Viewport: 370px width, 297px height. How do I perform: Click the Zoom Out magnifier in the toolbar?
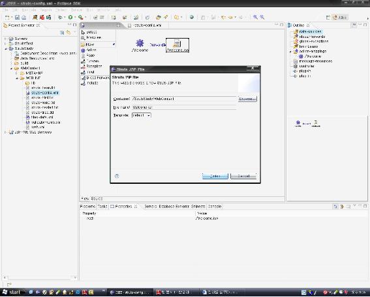pos(262,17)
